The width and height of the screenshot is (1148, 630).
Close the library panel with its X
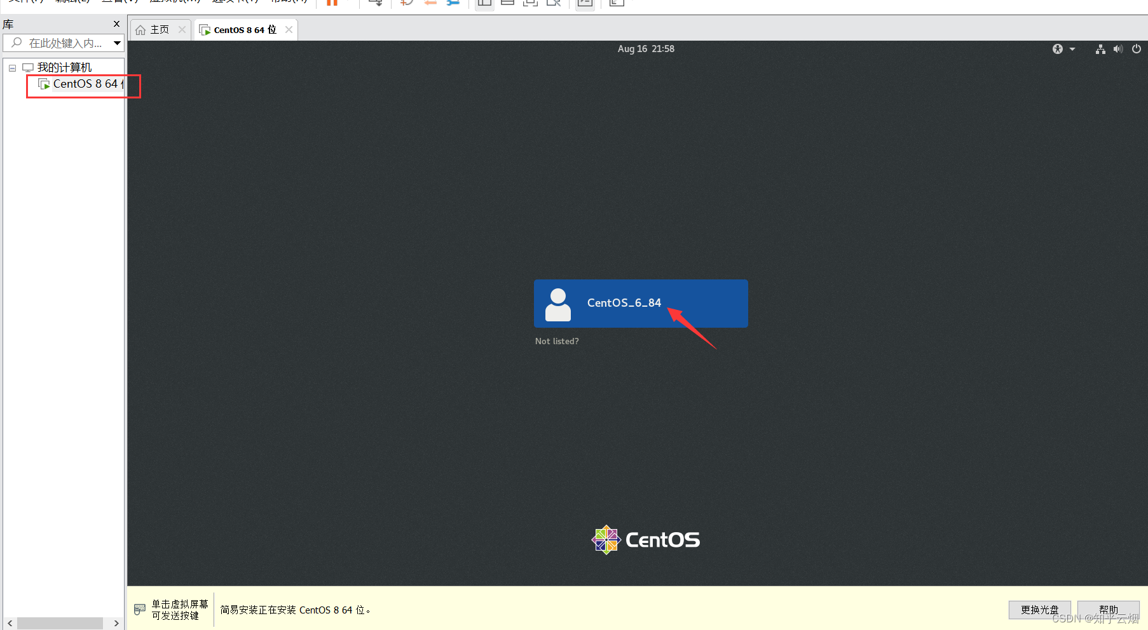(x=116, y=24)
